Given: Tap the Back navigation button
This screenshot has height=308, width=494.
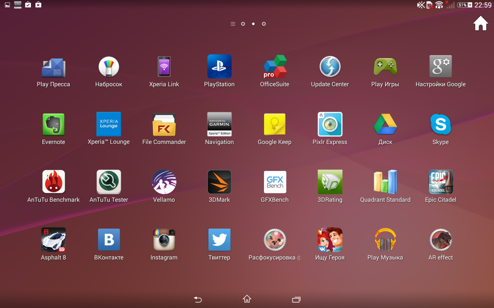Looking at the screenshot, I should tap(198, 299).
